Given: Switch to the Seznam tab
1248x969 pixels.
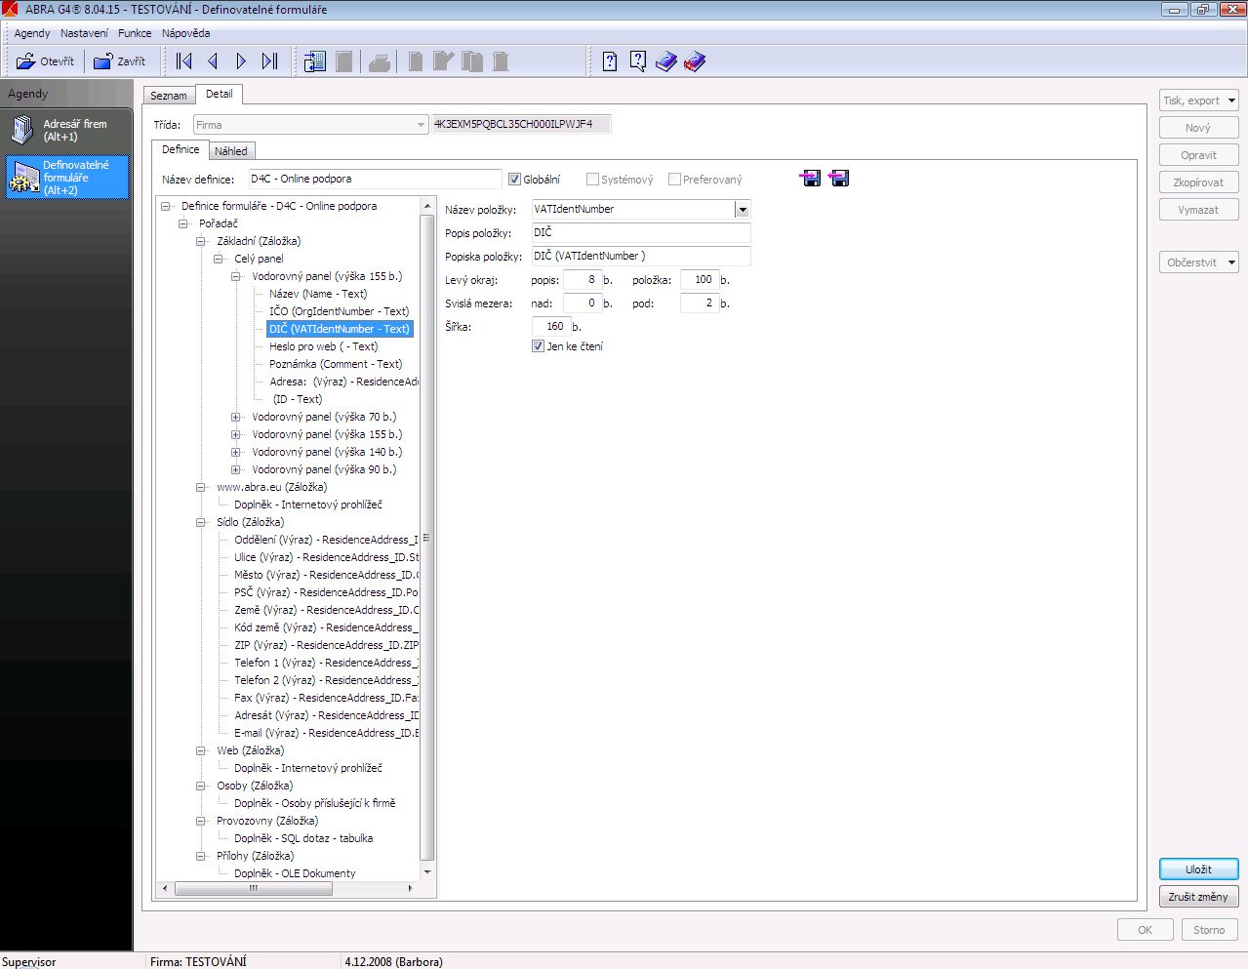Looking at the screenshot, I should point(169,96).
